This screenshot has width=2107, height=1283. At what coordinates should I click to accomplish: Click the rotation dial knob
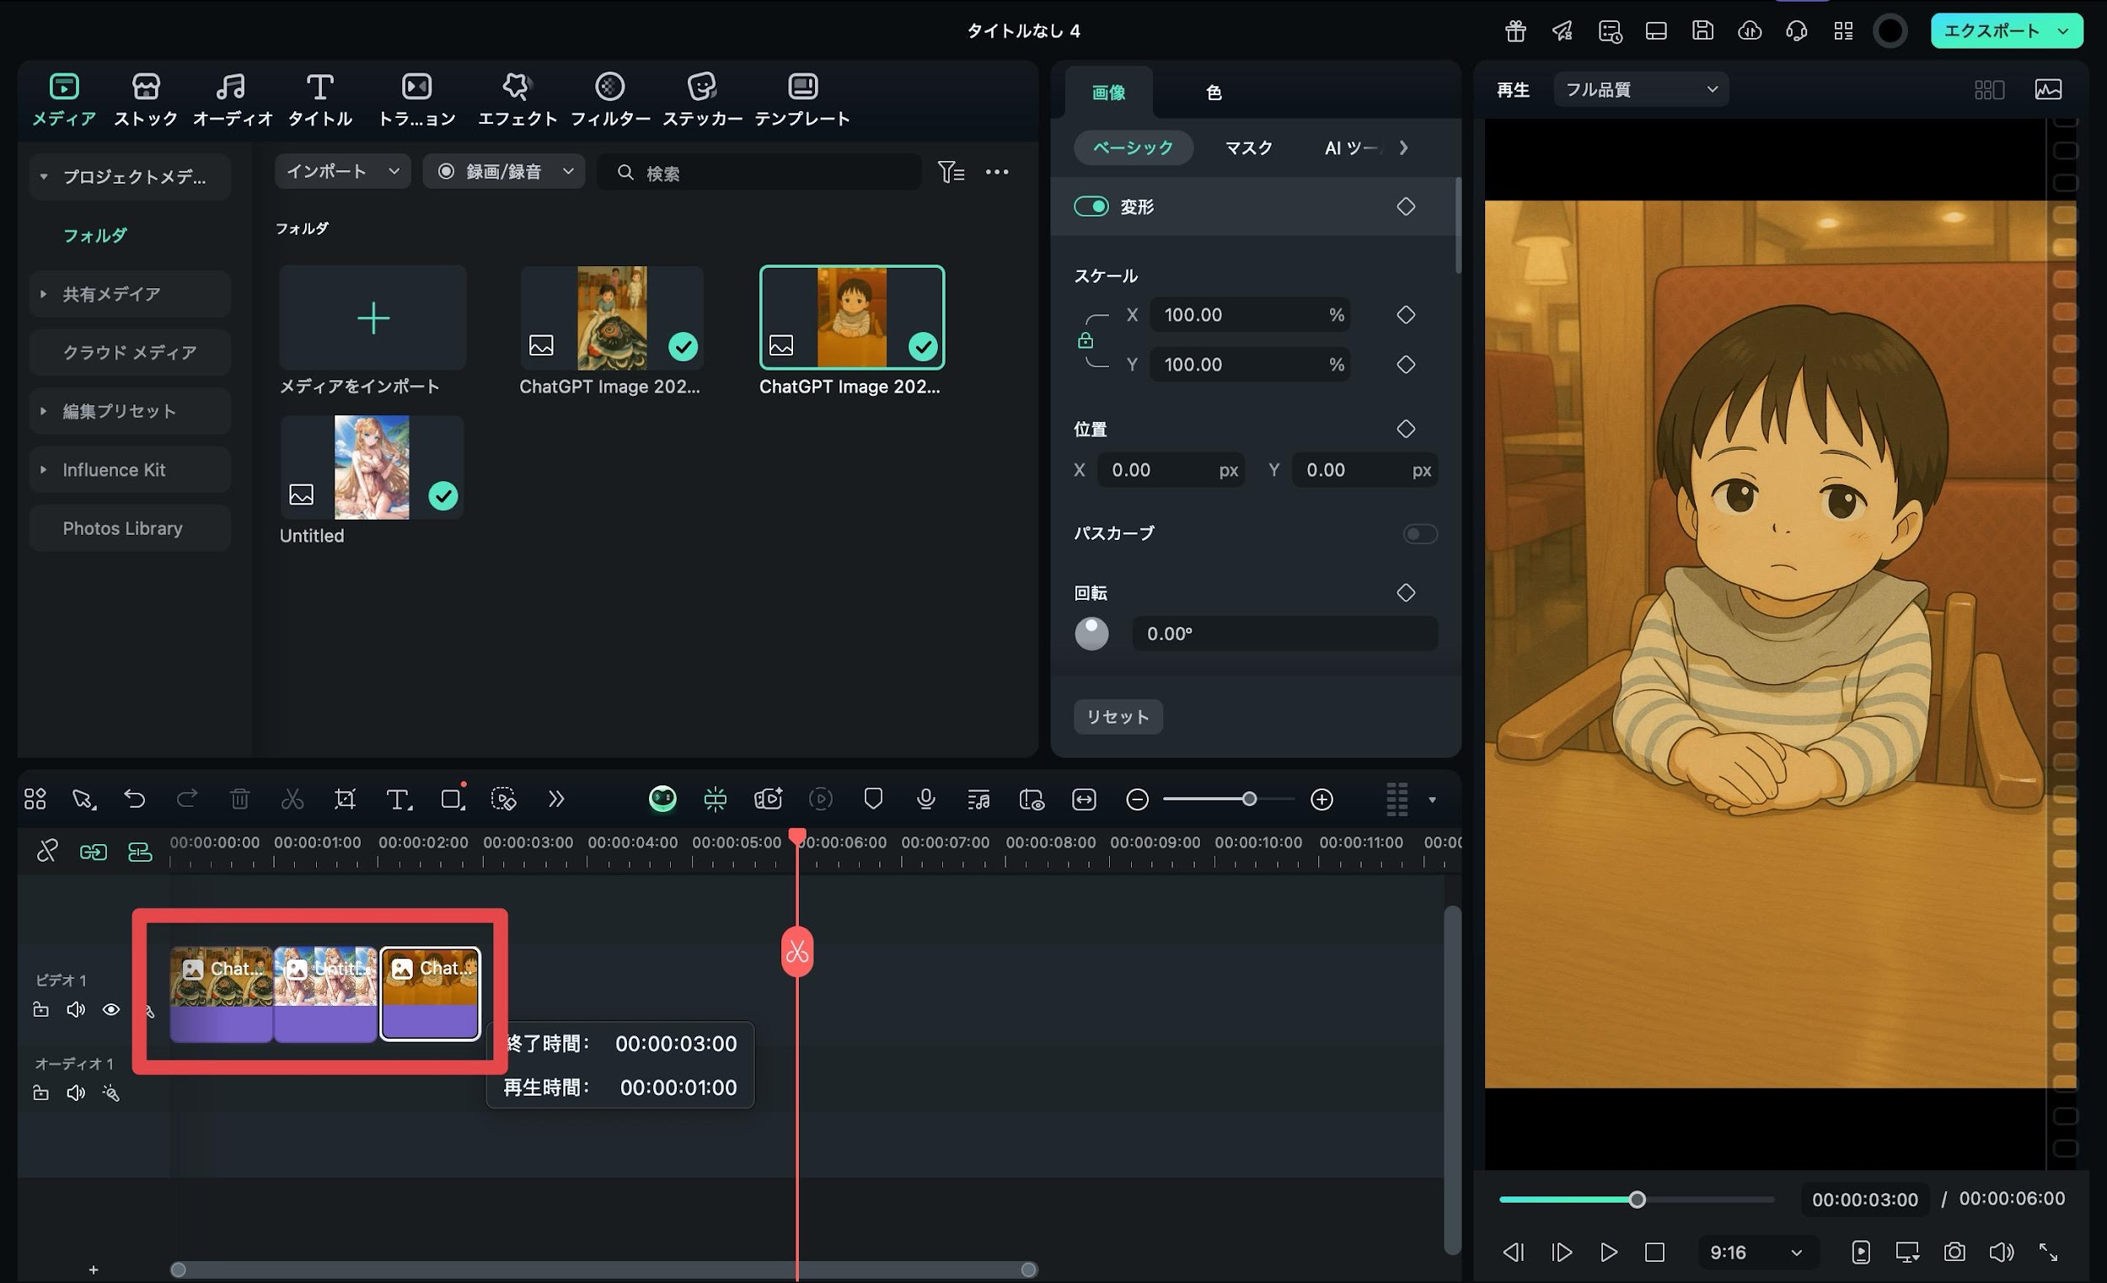click(1091, 633)
